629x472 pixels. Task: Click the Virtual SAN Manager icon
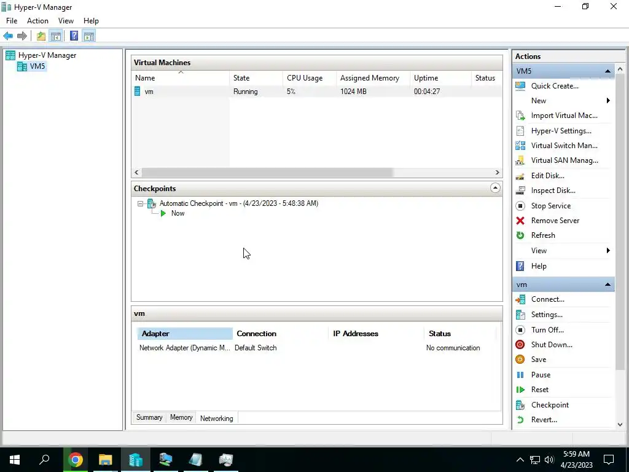(x=520, y=160)
